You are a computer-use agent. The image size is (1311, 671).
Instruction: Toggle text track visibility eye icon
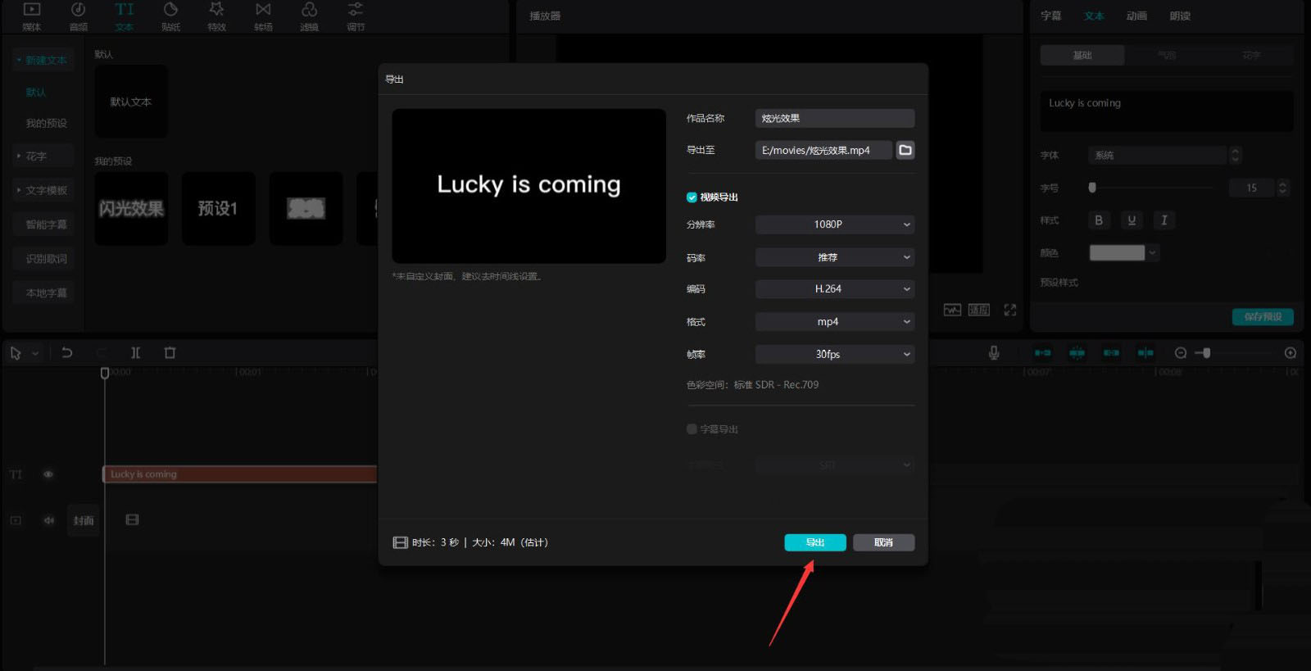tap(48, 474)
